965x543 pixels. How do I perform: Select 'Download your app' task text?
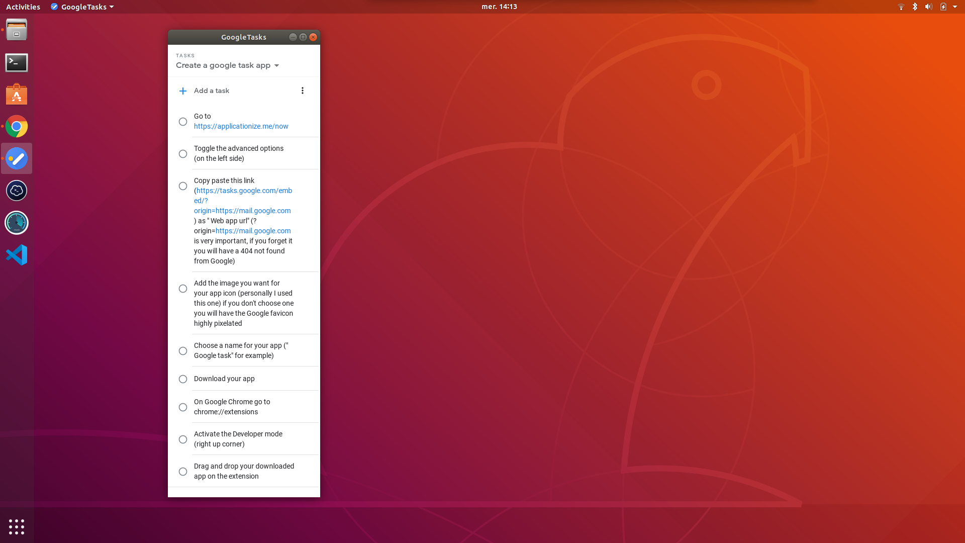(x=224, y=379)
